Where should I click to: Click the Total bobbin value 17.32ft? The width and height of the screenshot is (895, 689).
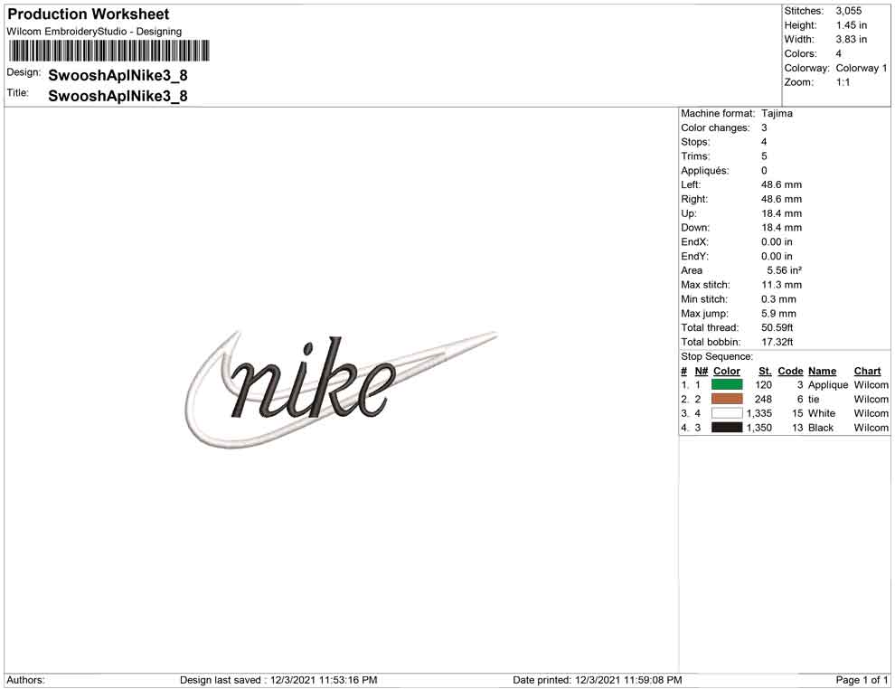[777, 342]
